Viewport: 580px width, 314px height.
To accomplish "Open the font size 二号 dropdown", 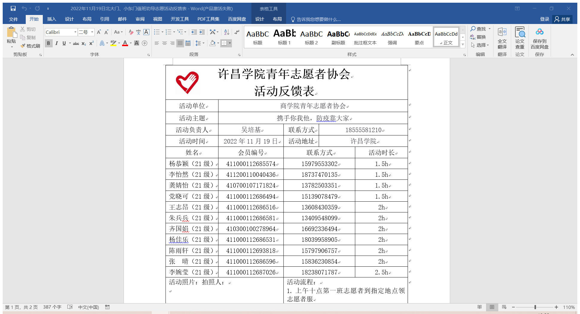I will tap(92, 32).
